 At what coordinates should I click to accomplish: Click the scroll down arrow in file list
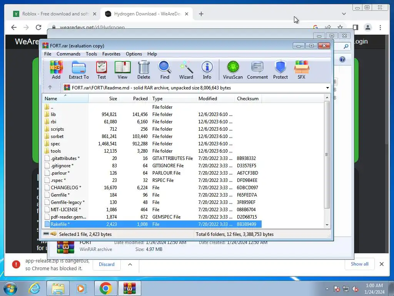(327, 225)
